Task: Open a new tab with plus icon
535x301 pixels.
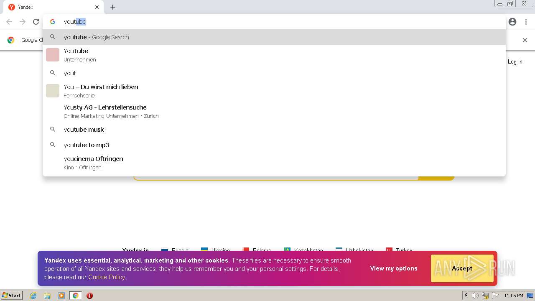Action: coord(113,7)
